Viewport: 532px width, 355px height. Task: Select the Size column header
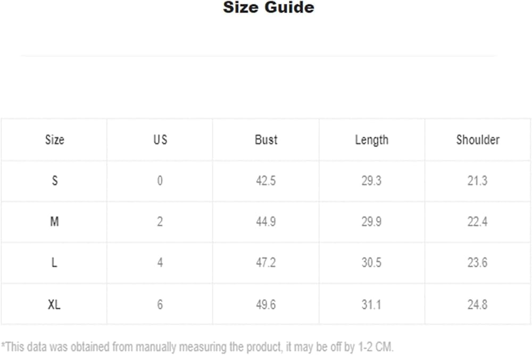click(54, 140)
